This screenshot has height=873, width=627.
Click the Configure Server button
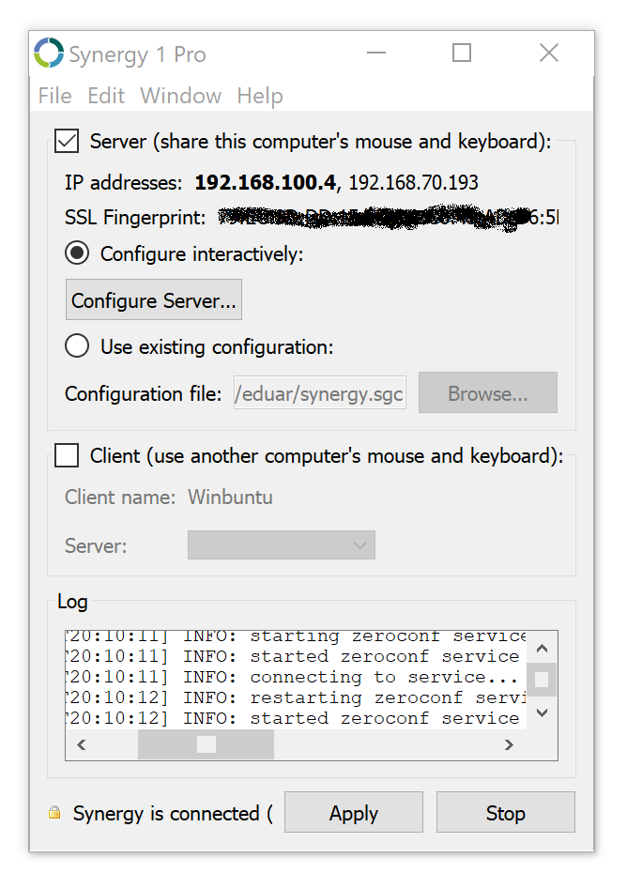coord(154,300)
